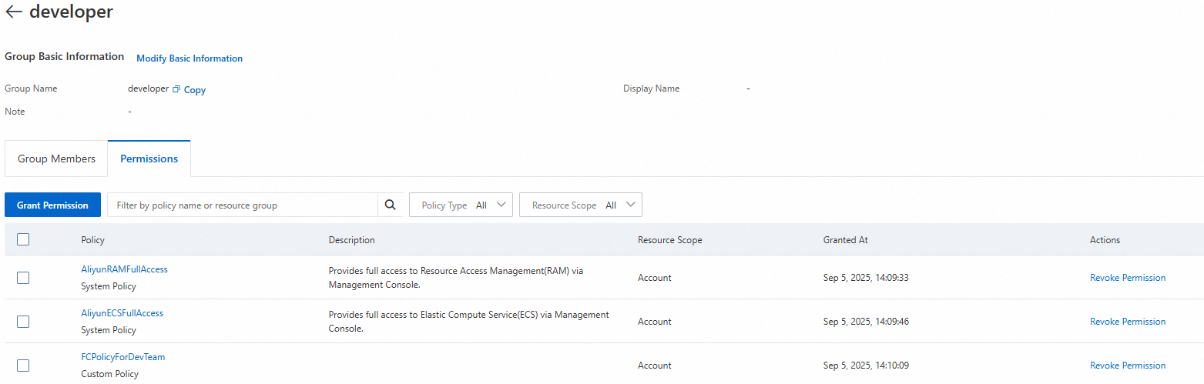Select the FCPolicyForDevTeam row checkbox
1204x384 pixels.
pyautogui.click(x=23, y=366)
